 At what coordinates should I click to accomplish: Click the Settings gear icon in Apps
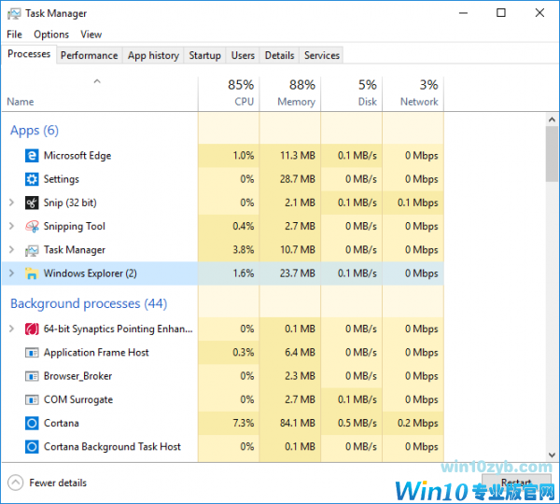point(32,179)
